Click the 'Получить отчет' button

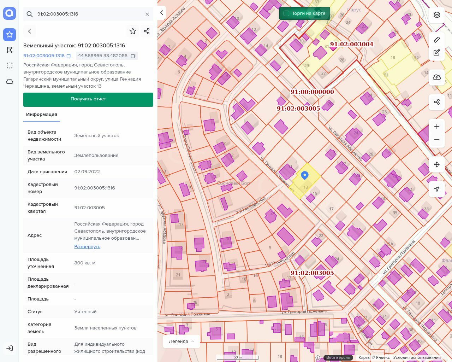pos(88,99)
